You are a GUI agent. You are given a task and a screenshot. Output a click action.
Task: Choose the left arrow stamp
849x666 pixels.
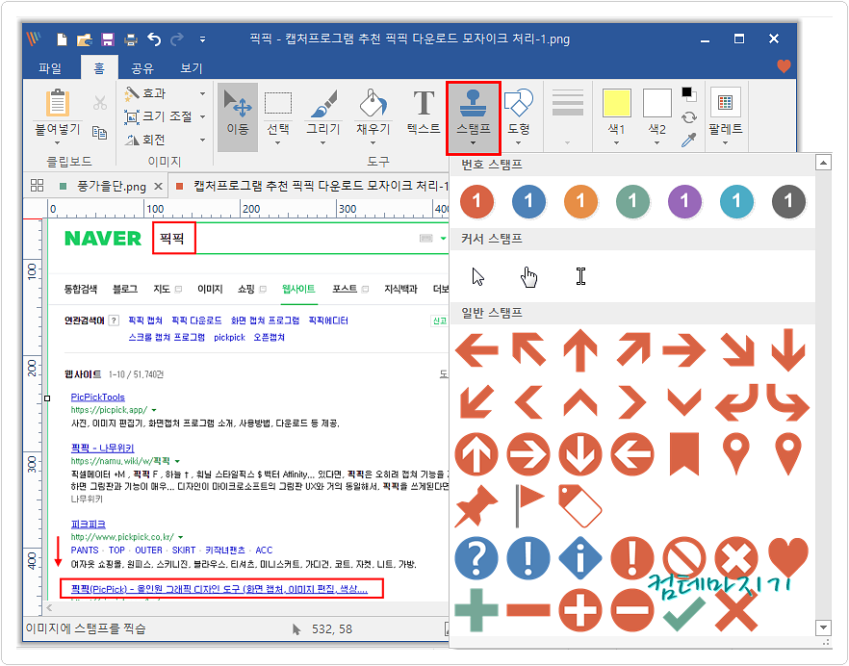click(476, 350)
